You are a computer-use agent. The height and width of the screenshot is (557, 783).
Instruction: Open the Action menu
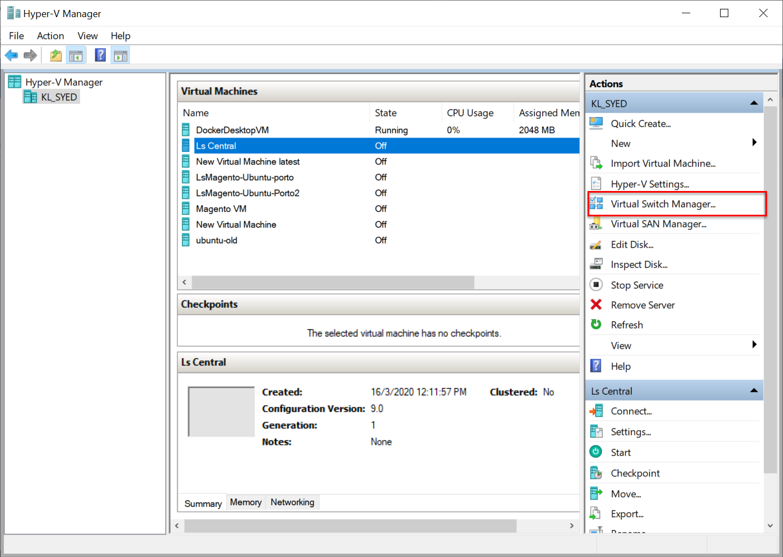point(50,36)
